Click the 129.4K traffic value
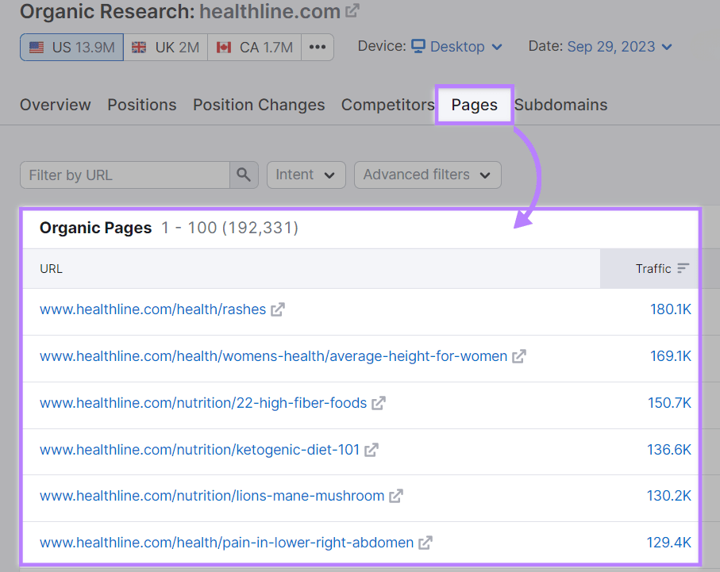This screenshot has height=572, width=720. pyautogui.click(x=669, y=543)
